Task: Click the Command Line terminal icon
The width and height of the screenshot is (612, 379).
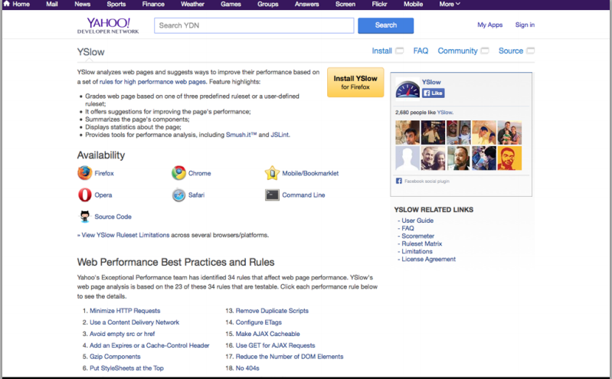Action: tap(272, 194)
